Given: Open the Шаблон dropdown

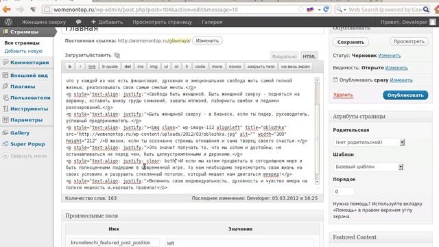Looking at the screenshot, I should point(368,167).
